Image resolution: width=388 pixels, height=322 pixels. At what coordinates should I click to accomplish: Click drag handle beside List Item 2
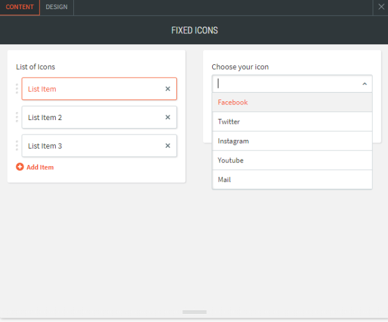[x=17, y=117]
